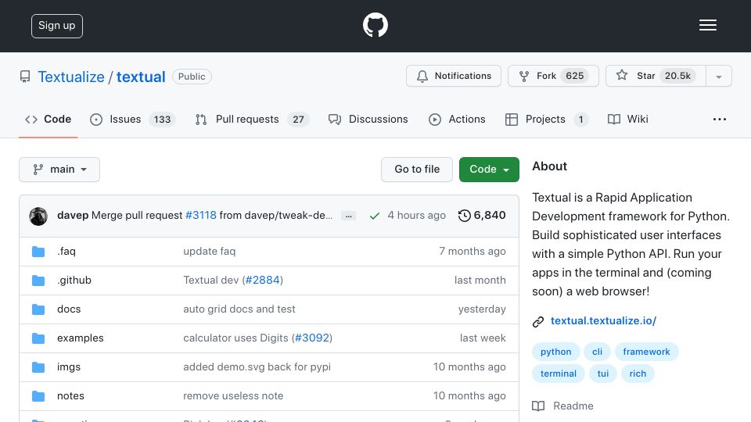Click the folder icon for examples
751x422 pixels.
tap(38, 338)
